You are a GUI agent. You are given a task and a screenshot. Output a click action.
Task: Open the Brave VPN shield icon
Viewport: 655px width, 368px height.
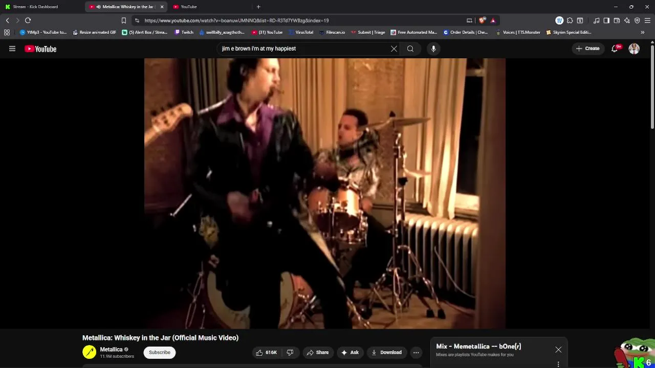tap(637, 20)
